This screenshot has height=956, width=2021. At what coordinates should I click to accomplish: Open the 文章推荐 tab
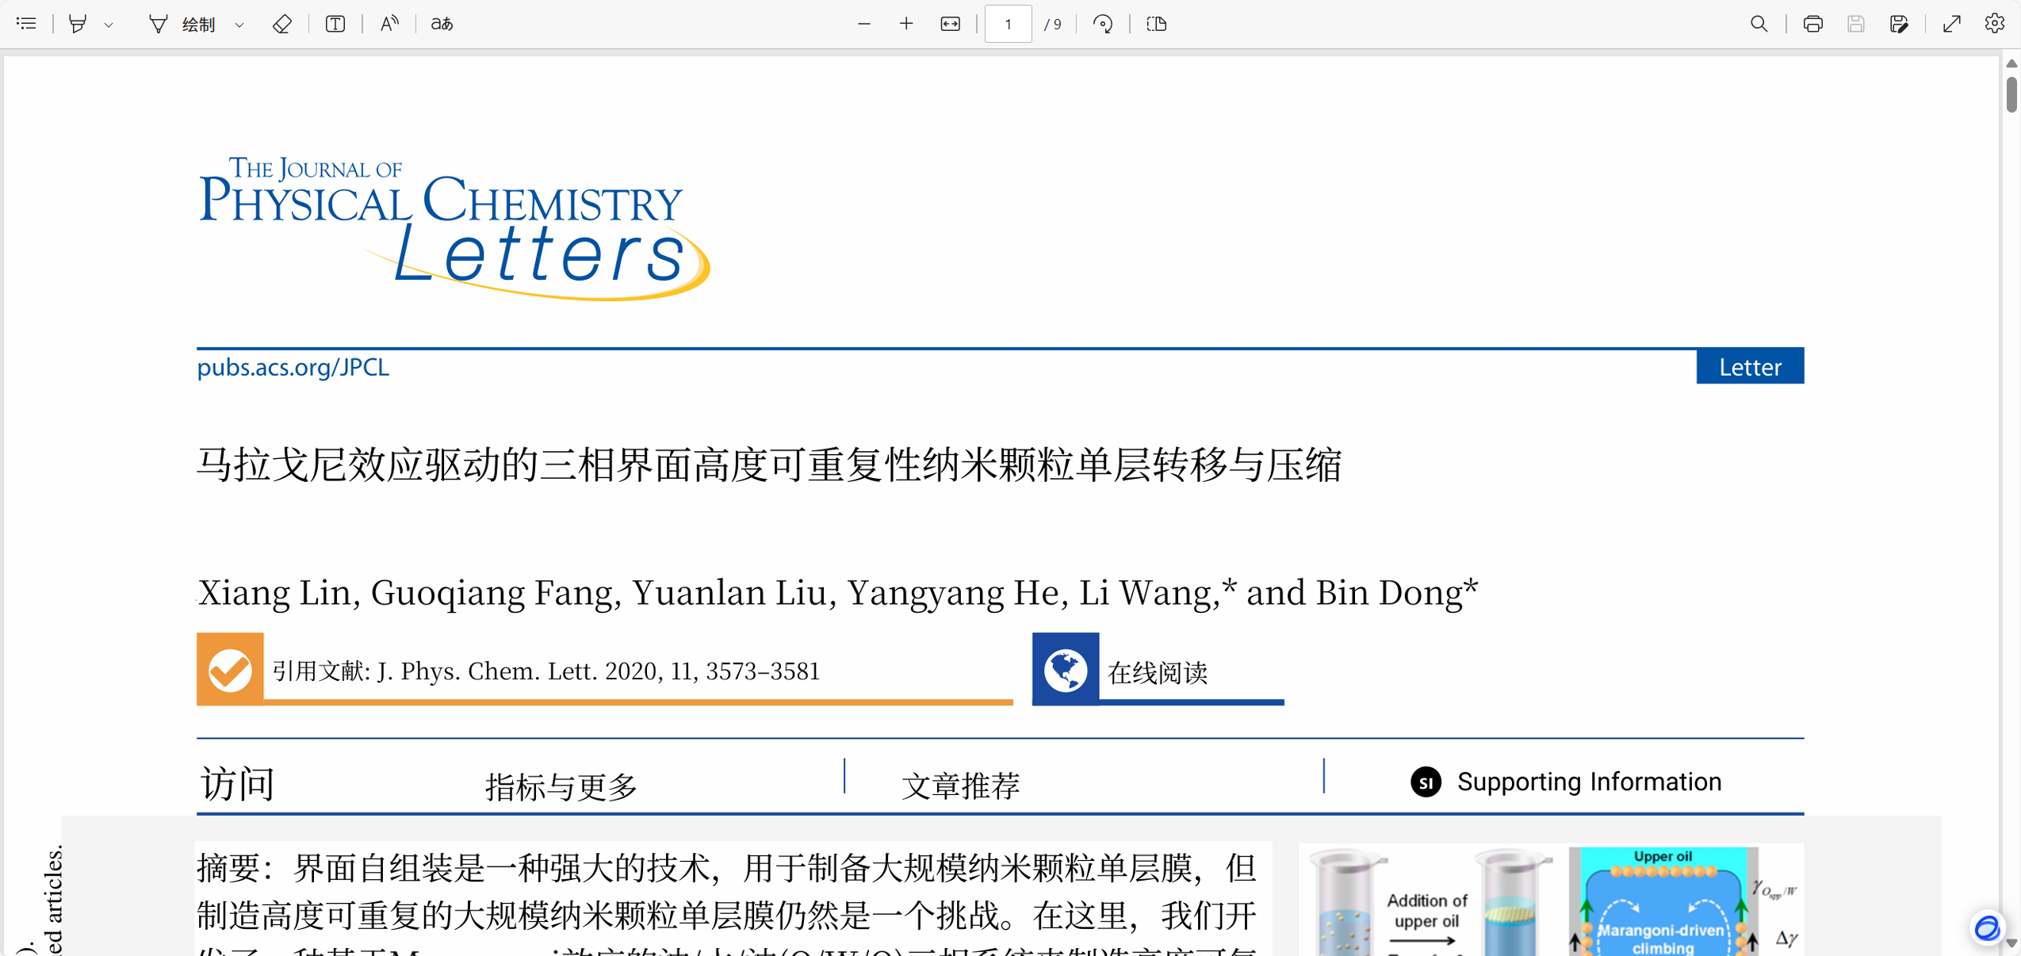(x=960, y=785)
